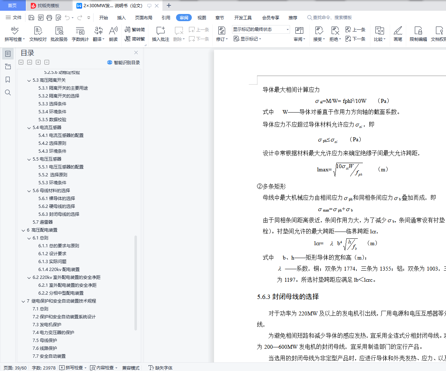The image size is (446, 371).
Task: Open the 显示标记的最终状态 dropdown
Action: (261, 29)
